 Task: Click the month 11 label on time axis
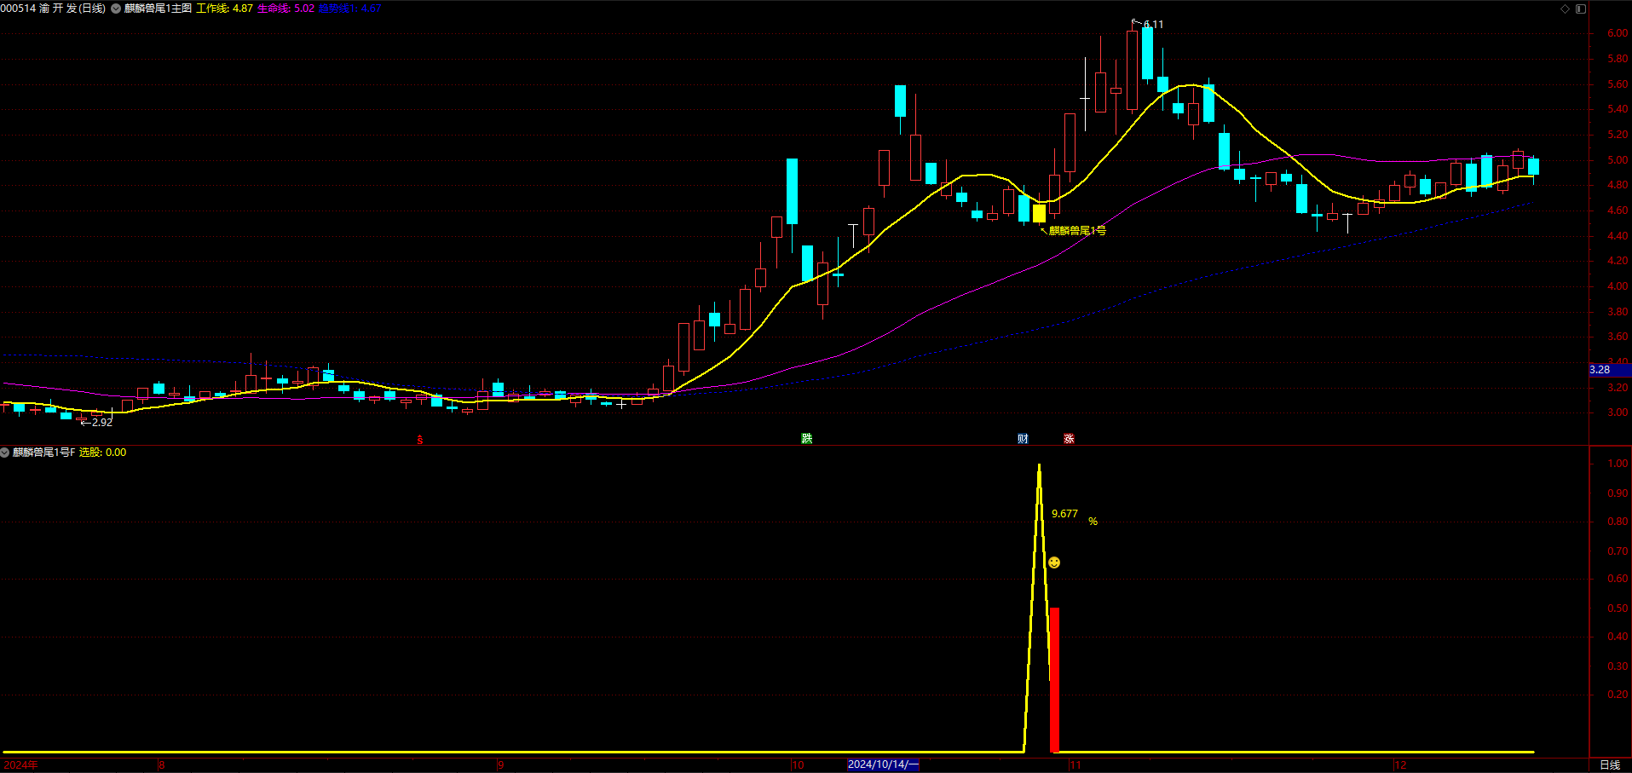pyautogui.click(x=1076, y=764)
